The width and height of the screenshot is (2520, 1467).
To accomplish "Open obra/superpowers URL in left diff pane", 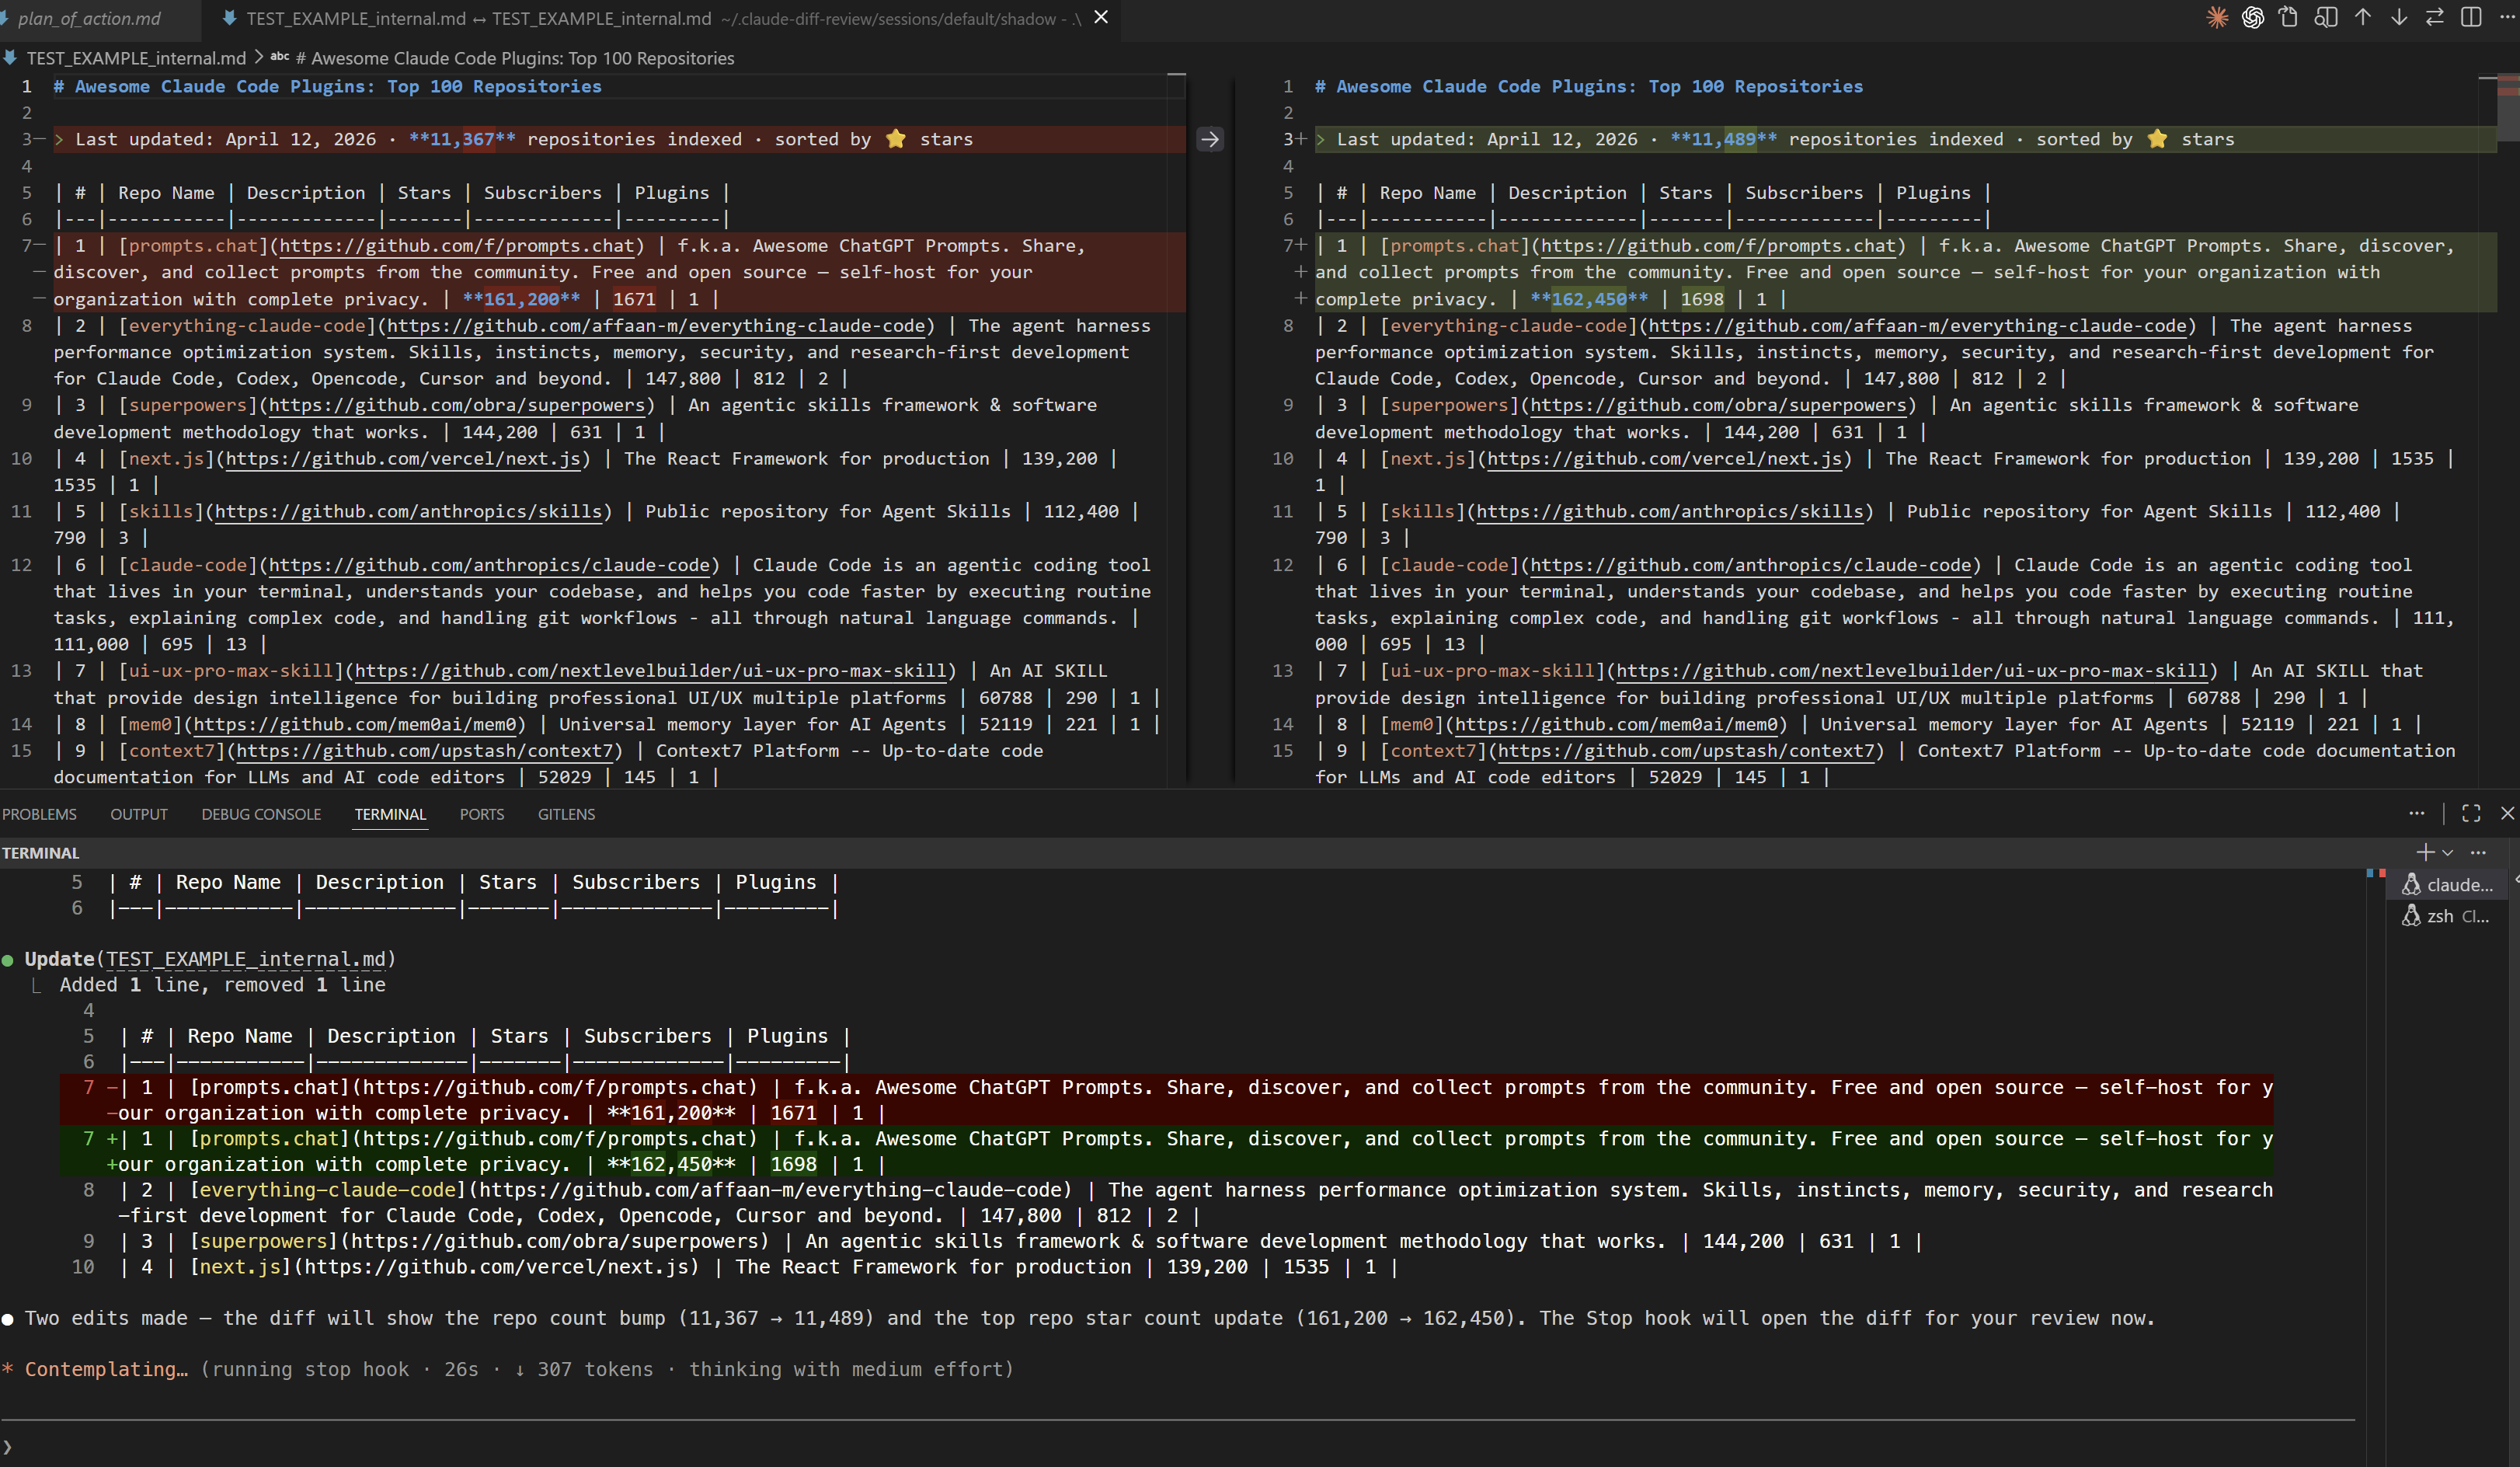I will pyautogui.click(x=457, y=405).
